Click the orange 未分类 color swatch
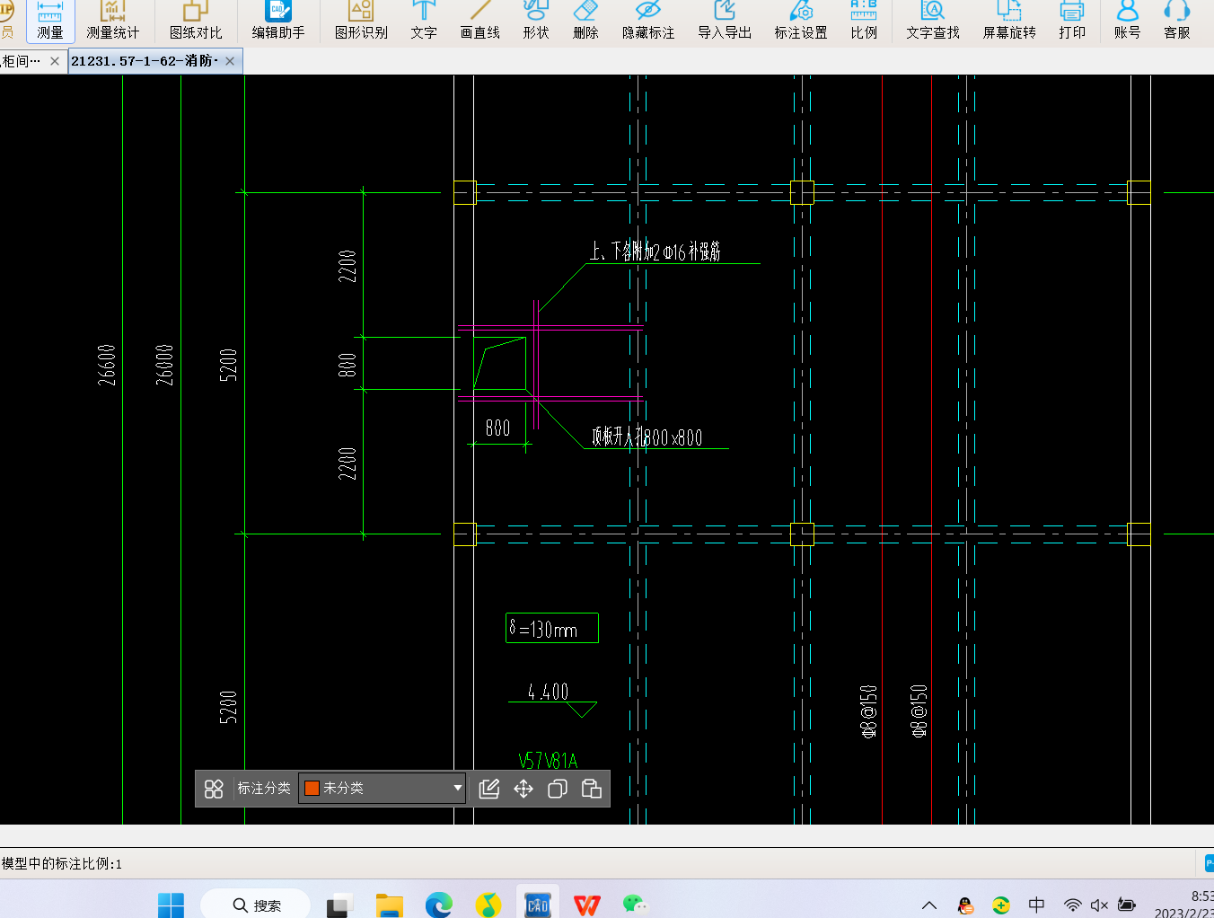The height and width of the screenshot is (918, 1214). (312, 788)
